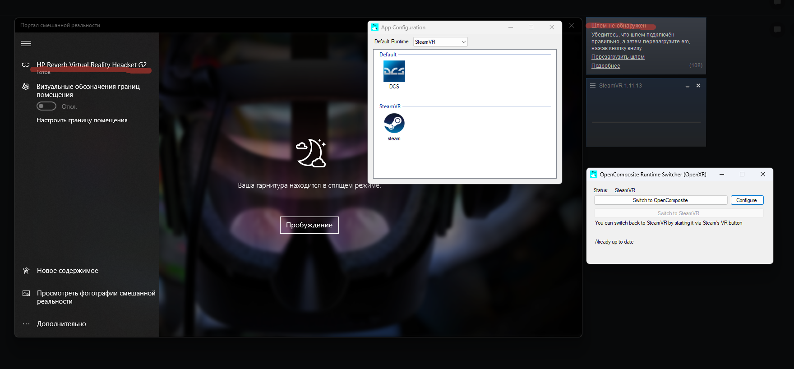Viewport: 794px width, 369px height.
Task: Open the hamburger menu in Mixed Reality Portal
Action: point(26,44)
